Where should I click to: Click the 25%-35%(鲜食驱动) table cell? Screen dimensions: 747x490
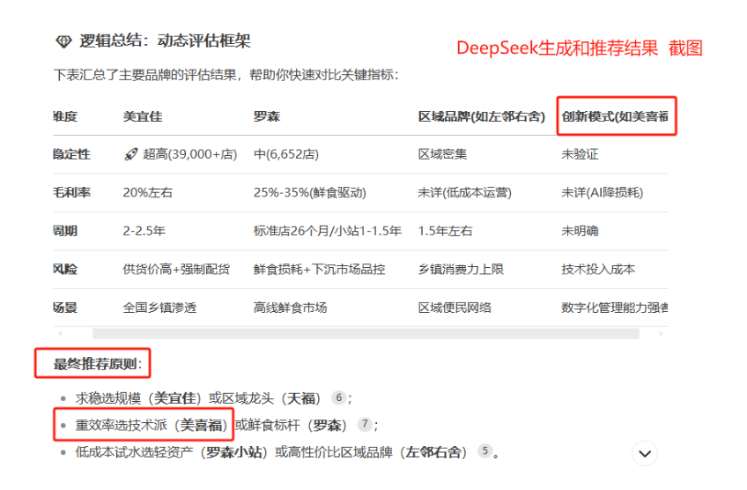click(x=309, y=193)
